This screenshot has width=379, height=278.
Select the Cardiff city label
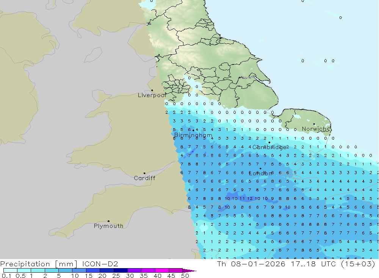tap(144, 178)
